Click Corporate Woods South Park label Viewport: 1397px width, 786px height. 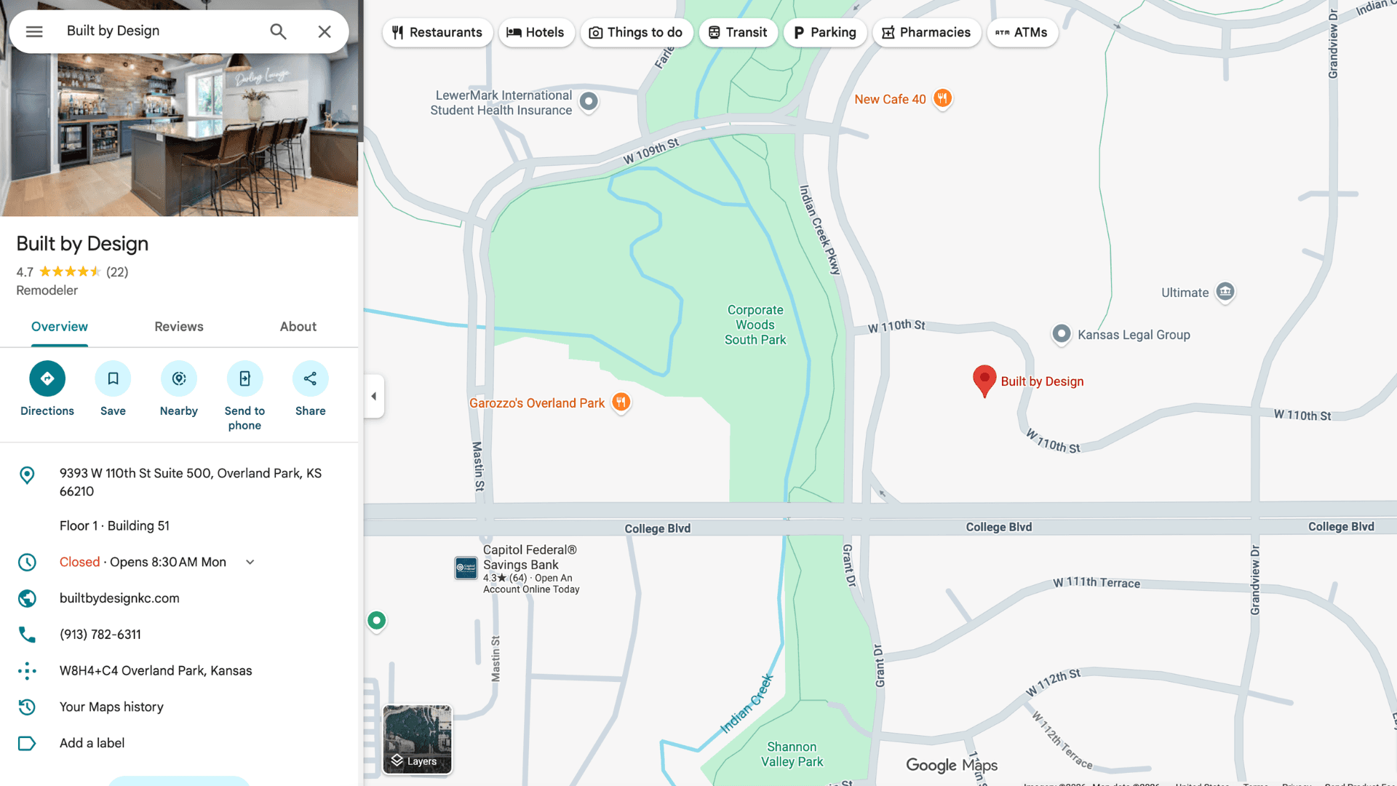point(755,325)
